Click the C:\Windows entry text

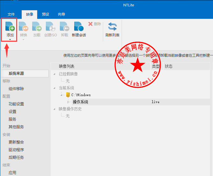coord(81,95)
